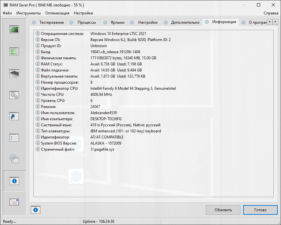Open the Файл menu

7,13
